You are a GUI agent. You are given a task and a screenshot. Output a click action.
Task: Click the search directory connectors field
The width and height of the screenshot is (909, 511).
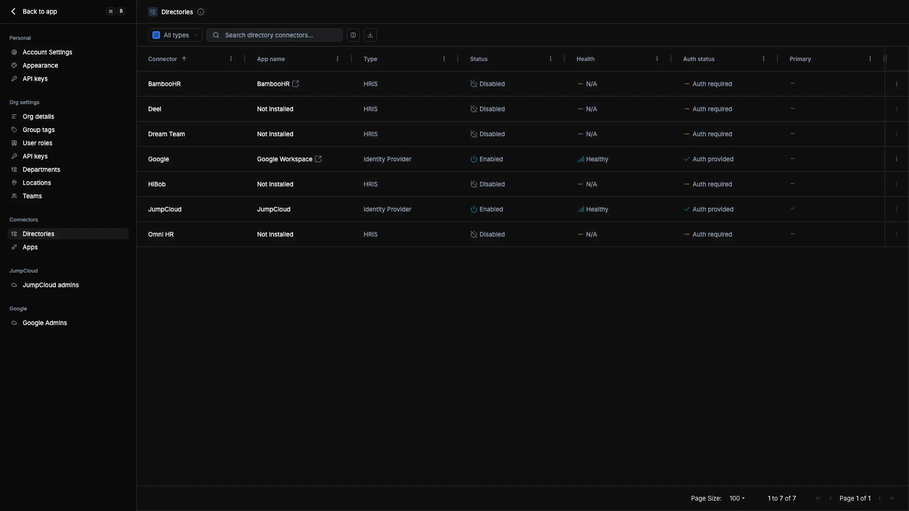point(275,35)
